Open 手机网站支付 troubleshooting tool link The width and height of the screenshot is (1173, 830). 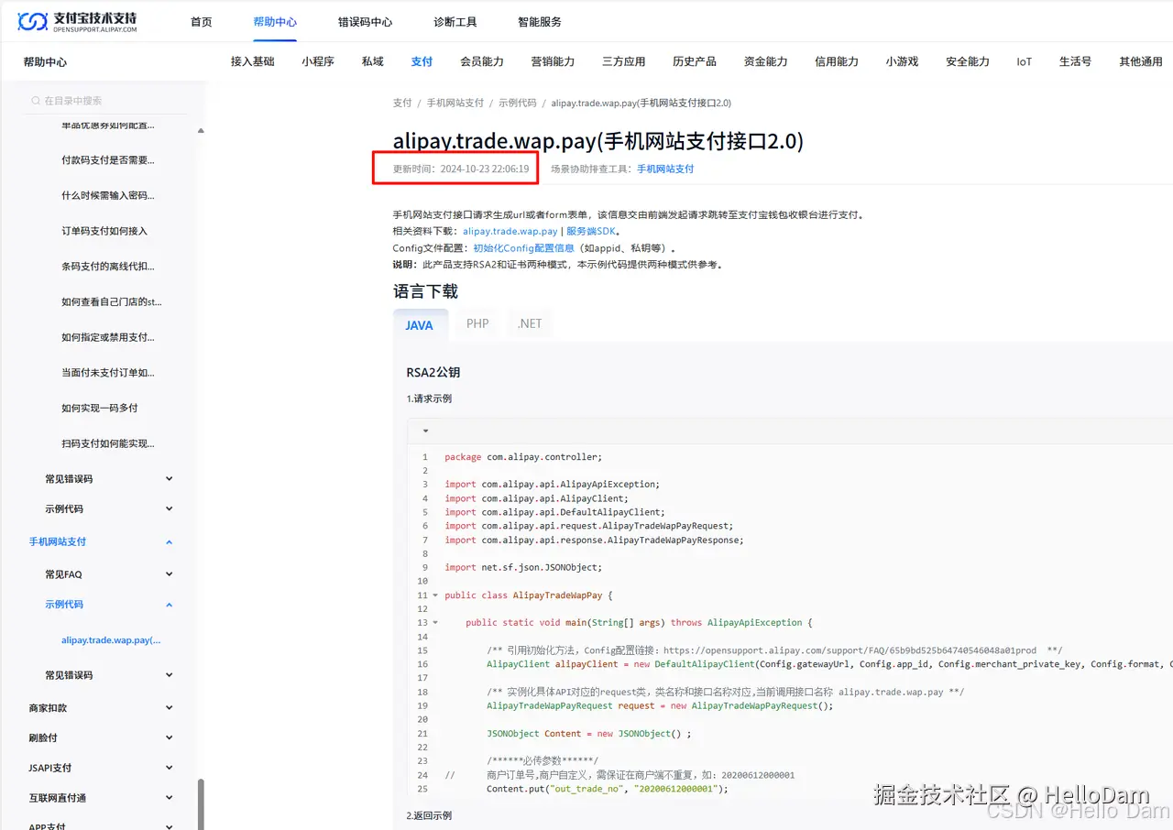tap(665, 169)
